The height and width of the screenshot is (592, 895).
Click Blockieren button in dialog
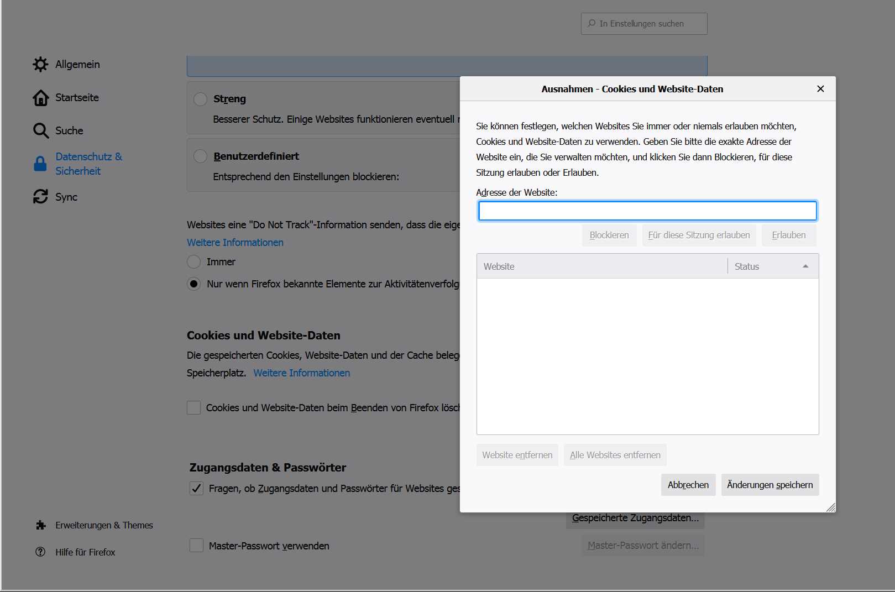coord(609,235)
